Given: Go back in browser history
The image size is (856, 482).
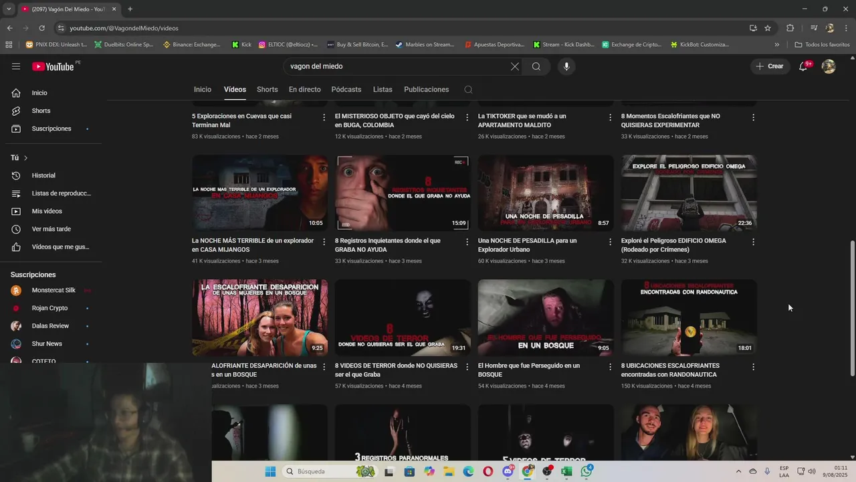Looking at the screenshot, I should pos(9,28).
